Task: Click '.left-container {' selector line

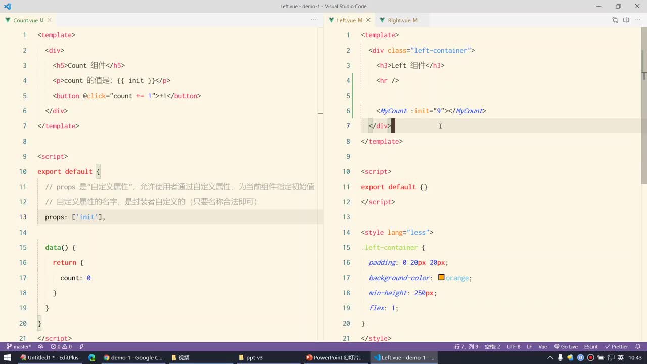Action: tap(393, 247)
